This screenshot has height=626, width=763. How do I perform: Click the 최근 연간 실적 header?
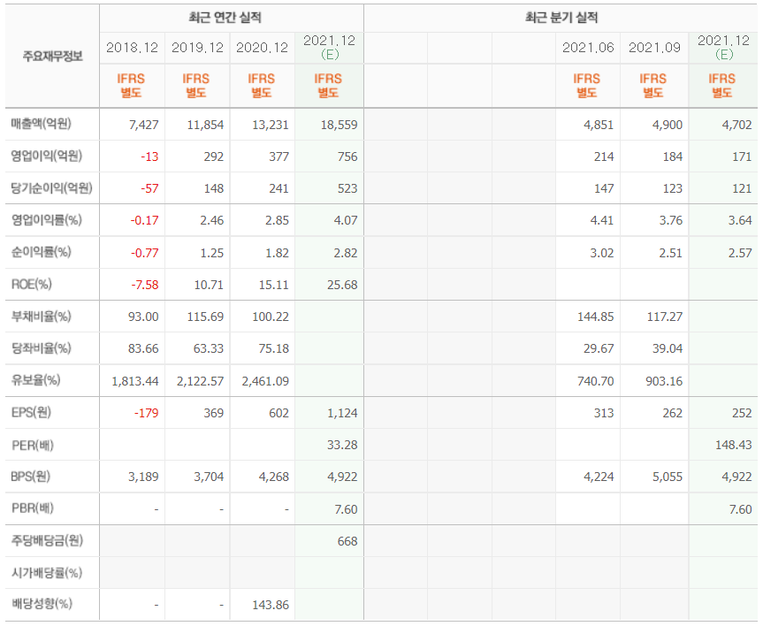(225, 18)
